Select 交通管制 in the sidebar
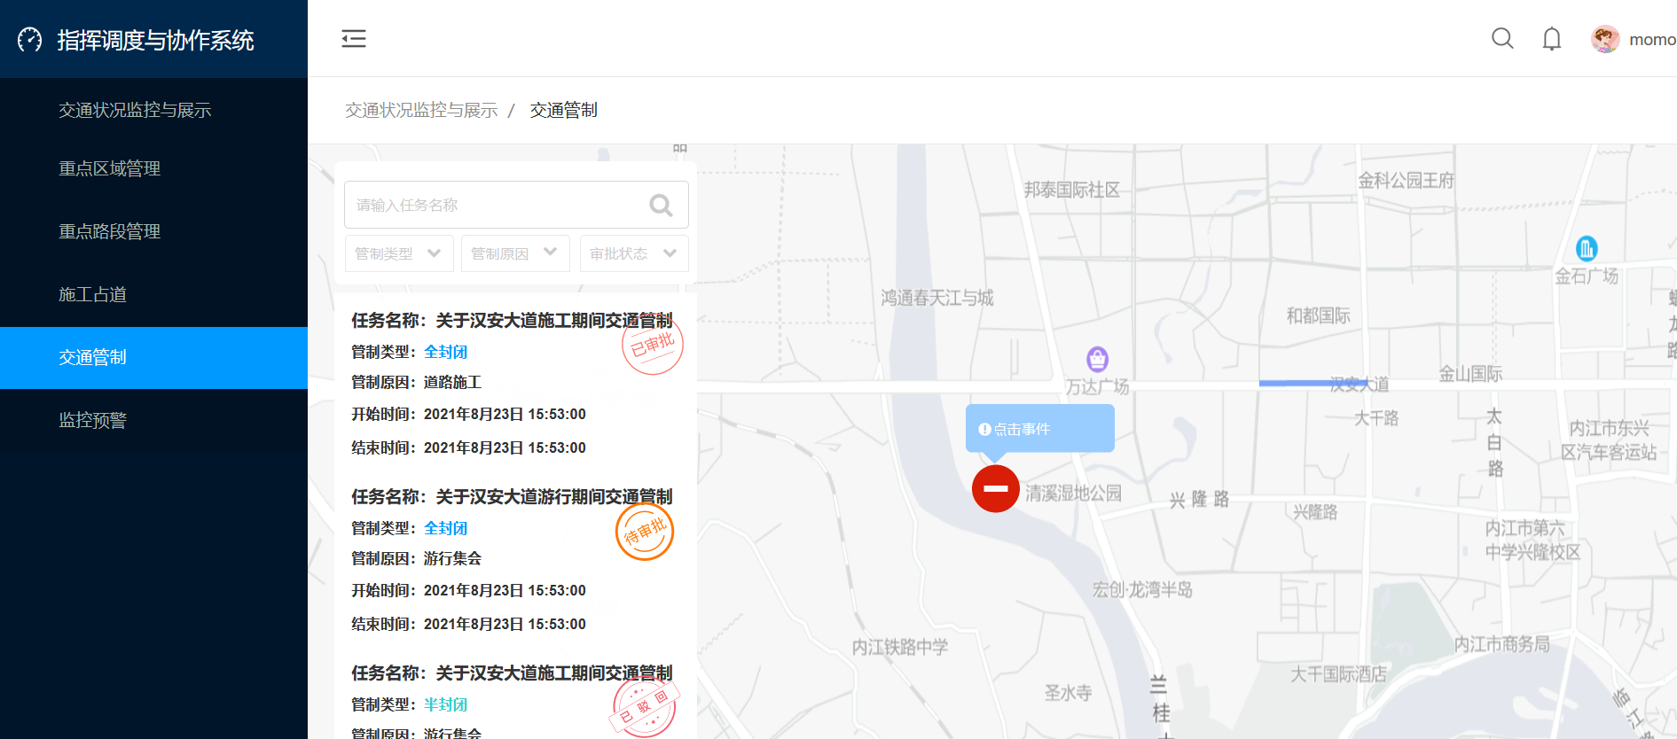1677x739 pixels. [x=153, y=357]
